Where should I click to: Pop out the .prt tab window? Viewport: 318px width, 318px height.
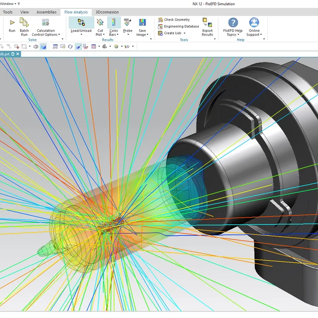[x=13, y=54]
